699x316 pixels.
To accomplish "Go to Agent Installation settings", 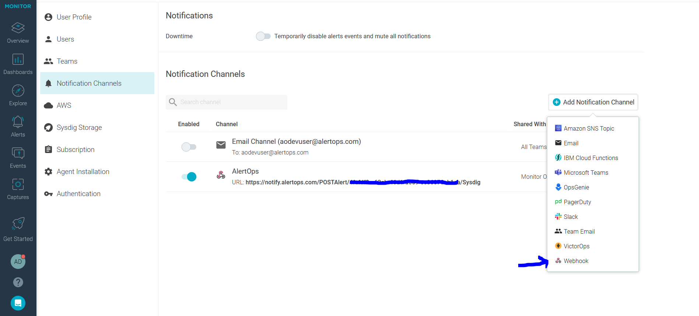I will 82,172.
